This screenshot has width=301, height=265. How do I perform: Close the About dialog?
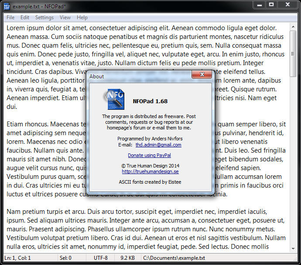pos(202,74)
